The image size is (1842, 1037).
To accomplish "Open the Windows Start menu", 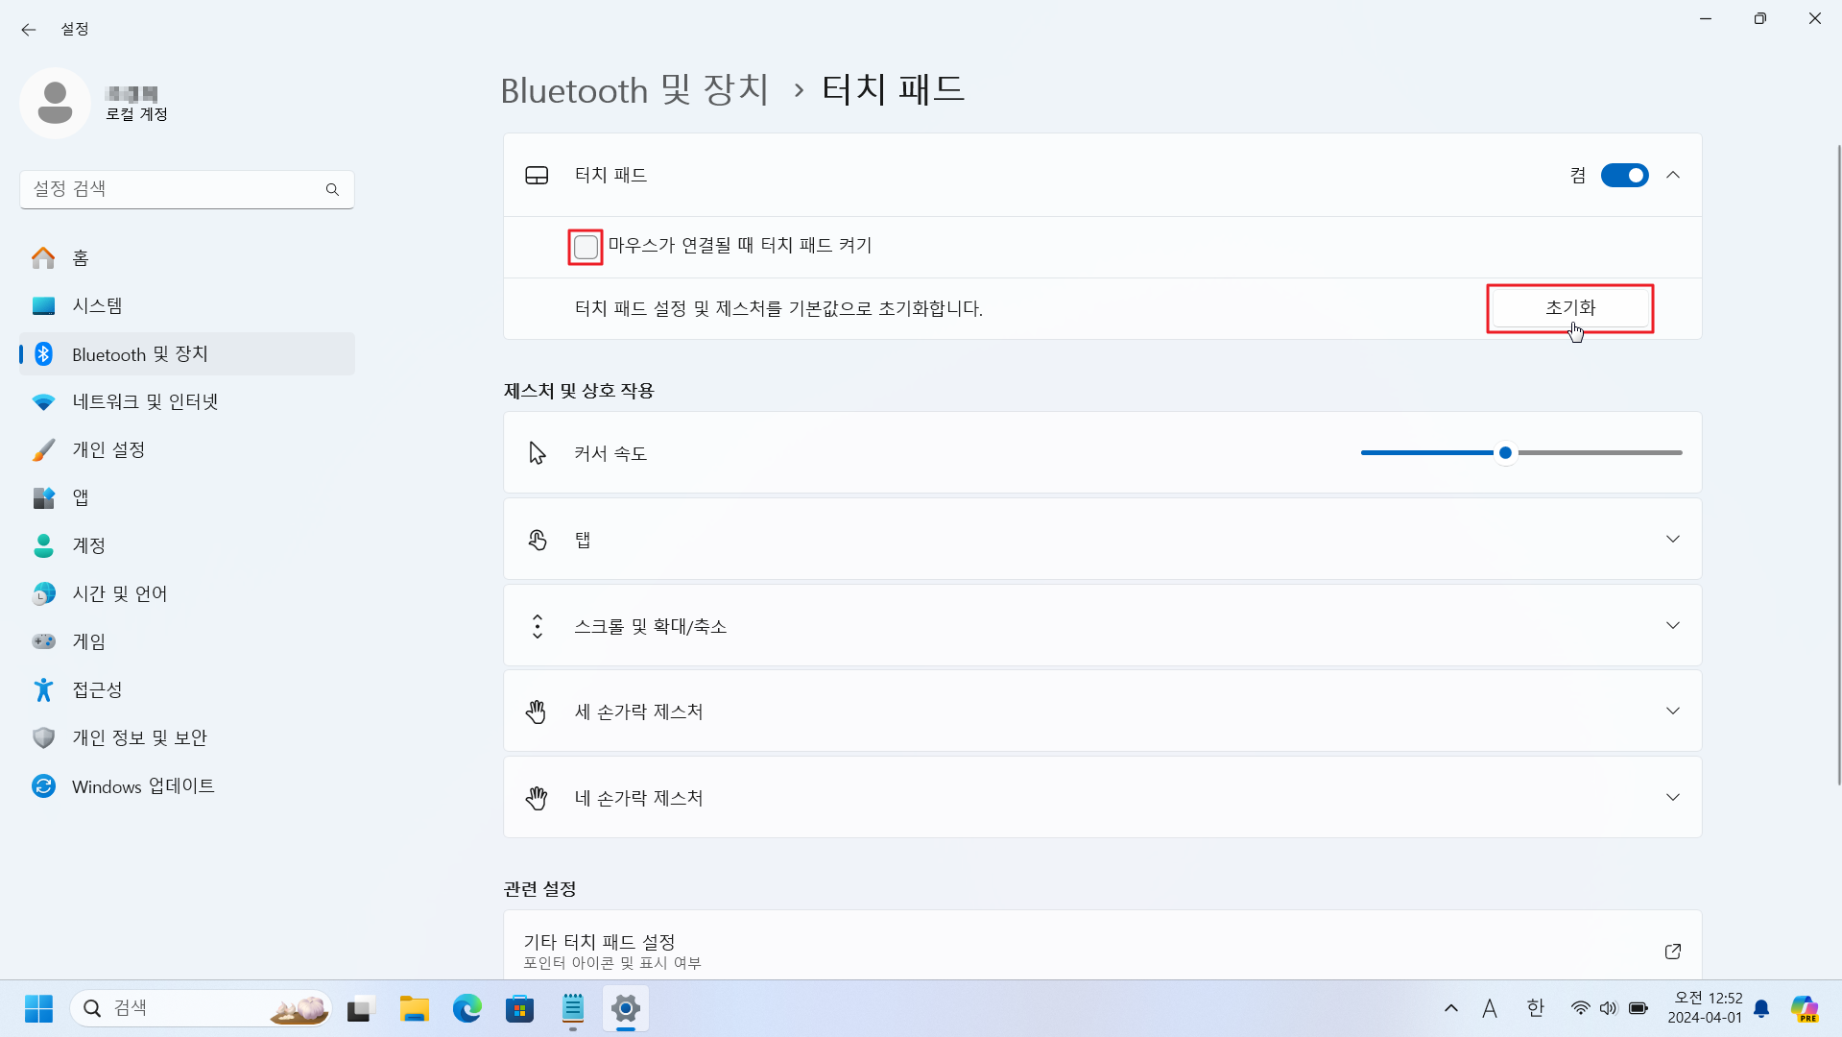I will point(38,1008).
